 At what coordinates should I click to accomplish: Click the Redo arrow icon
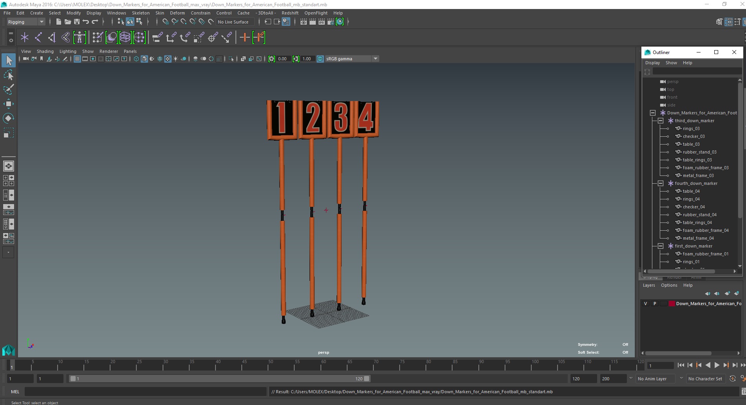tap(95, 22)
